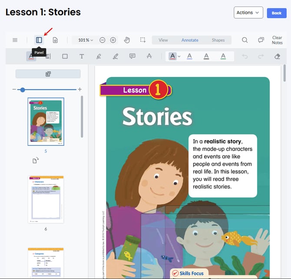The height and width of the screenshot is (279, 291).
Task: Click the thumbnail size slider handle
Action: pyautogui.click(x=23, y=90)
